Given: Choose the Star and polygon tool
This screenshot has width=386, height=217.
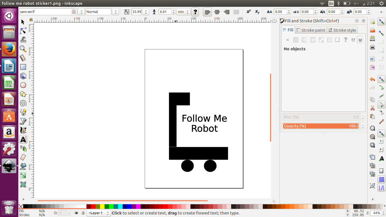Looking at the screenshot, I should pyautogui.click(x=23, y=94).
